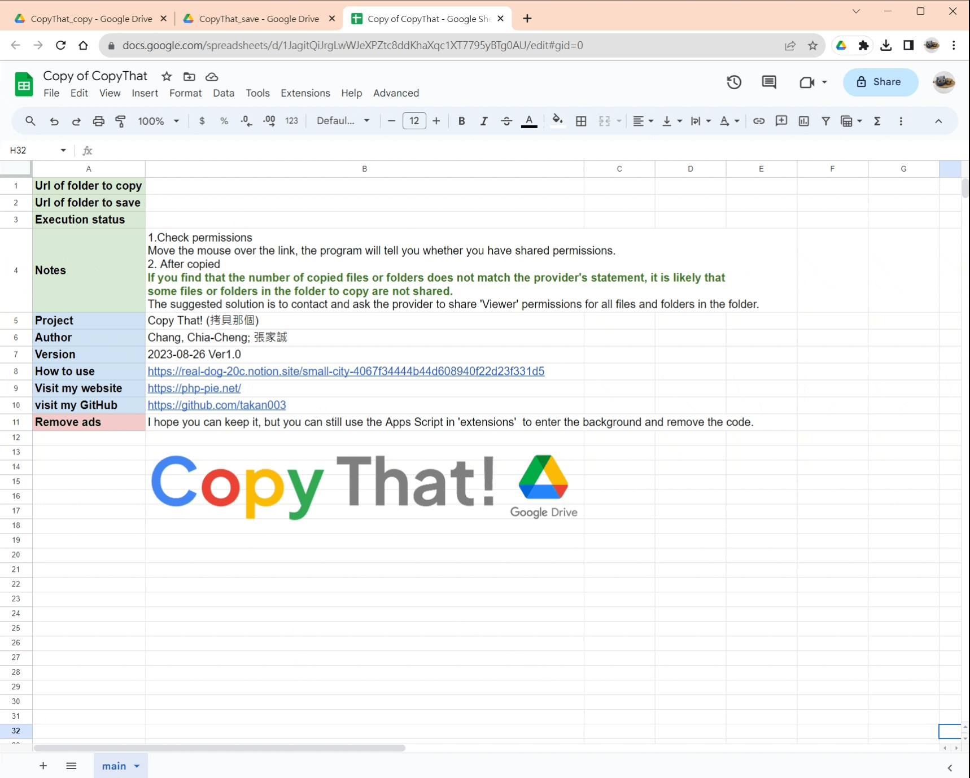The image size is (970, 778).
Task: Hide the menus with collapse arrow
Action: pos(938,121)
